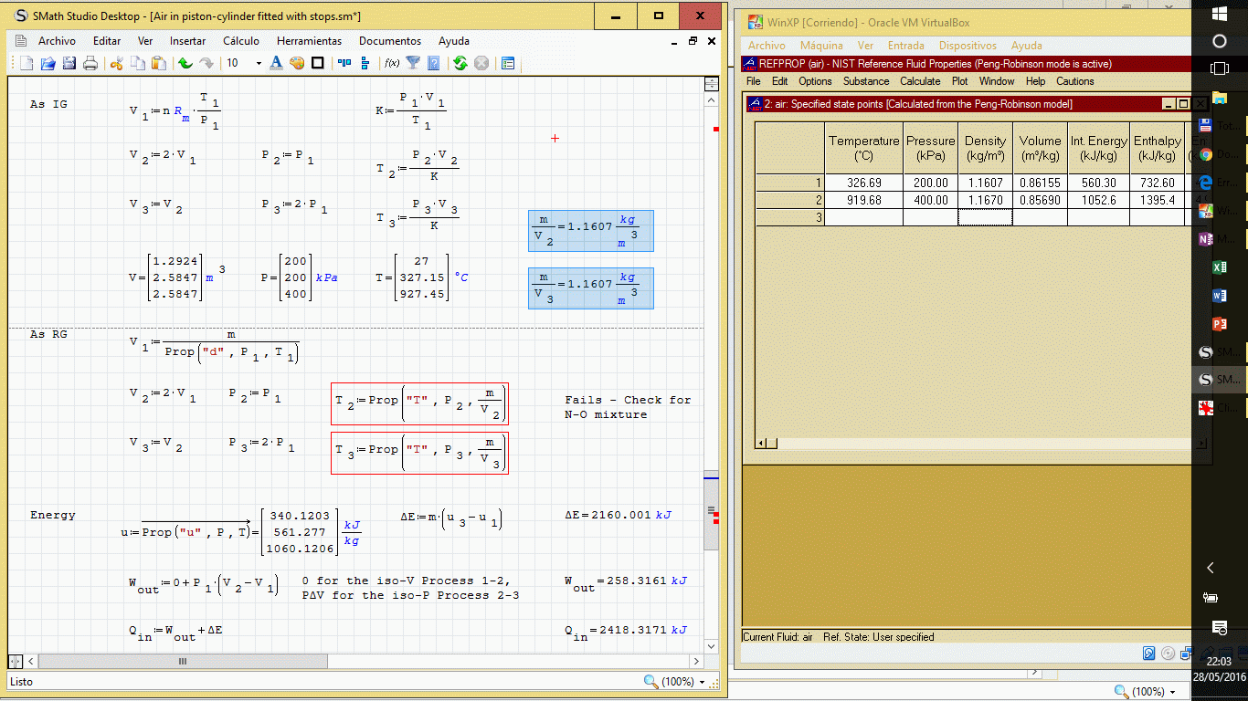This screenshot has height=701, width=1248.
Task: Click the New document icon in SMath toolbar
Action: coord(26,63)
